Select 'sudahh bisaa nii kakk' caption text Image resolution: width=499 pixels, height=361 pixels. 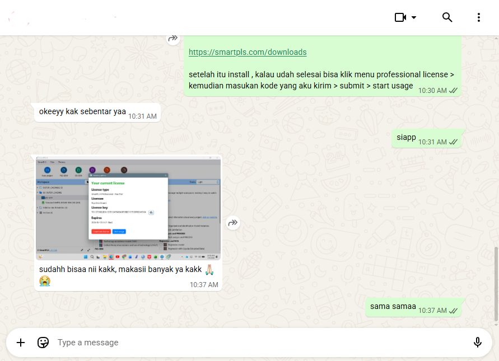pyautogui.click(x=120, y=269)
